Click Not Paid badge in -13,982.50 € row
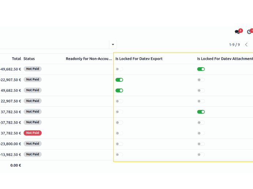 pos(33,154)
